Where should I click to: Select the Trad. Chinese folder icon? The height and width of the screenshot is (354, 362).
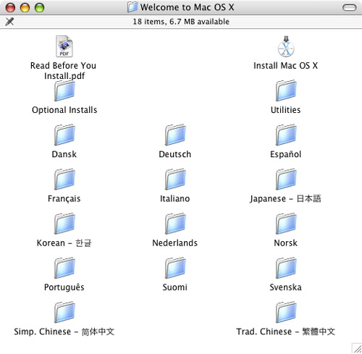click(x=286, y=312)
